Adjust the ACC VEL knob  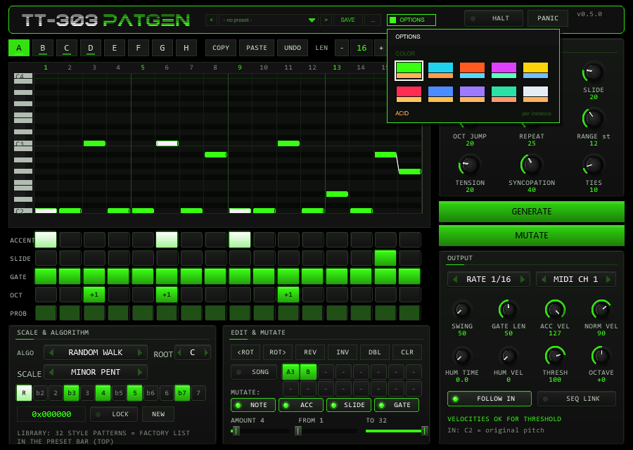555,310
